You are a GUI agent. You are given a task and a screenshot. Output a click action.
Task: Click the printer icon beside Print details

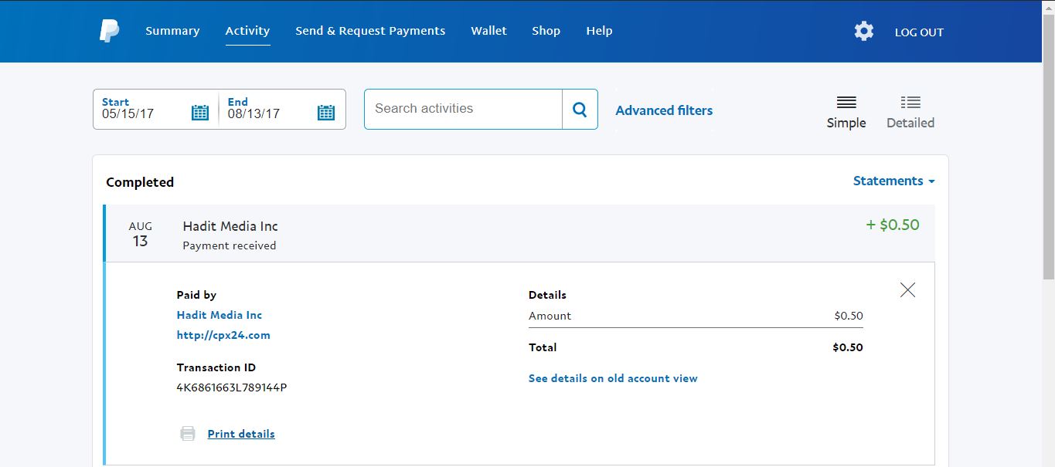[188, 434]
